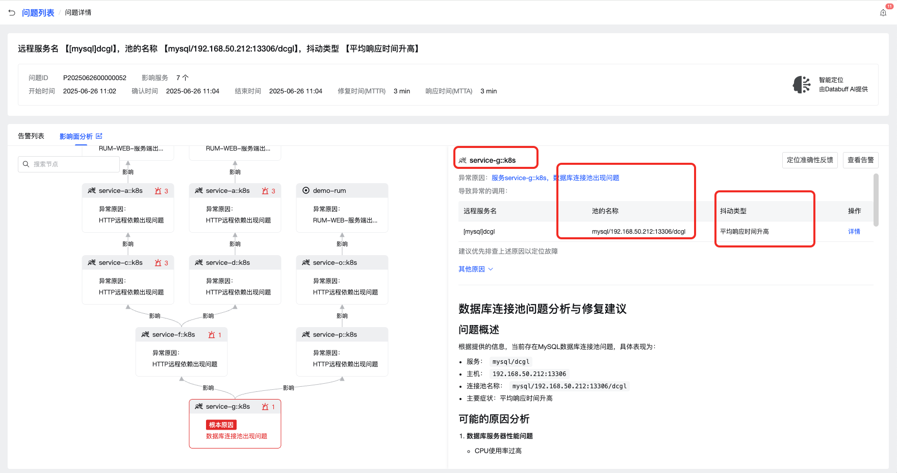This screenshot has height=473, width=897.
Task: Go to 问题列表 breadcrumb link
Action: 38,13
